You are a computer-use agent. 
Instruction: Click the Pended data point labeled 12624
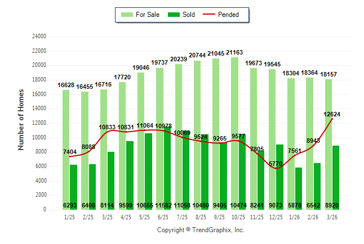click(332, 119)
